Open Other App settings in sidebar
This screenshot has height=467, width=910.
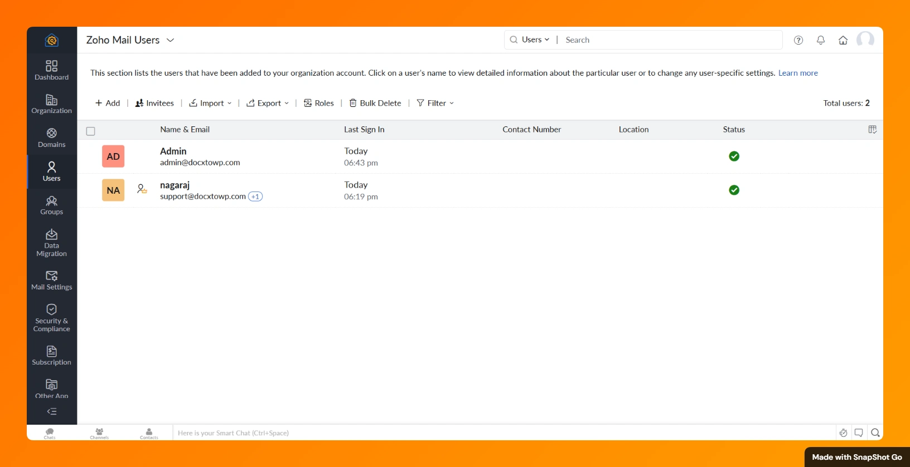click(52, 389)
